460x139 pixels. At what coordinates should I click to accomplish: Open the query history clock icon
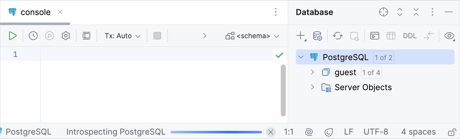(x=33, y=36)
